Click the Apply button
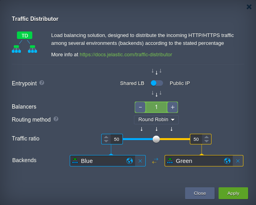Viewport: 256px width, 205px height. pos(233,193)
